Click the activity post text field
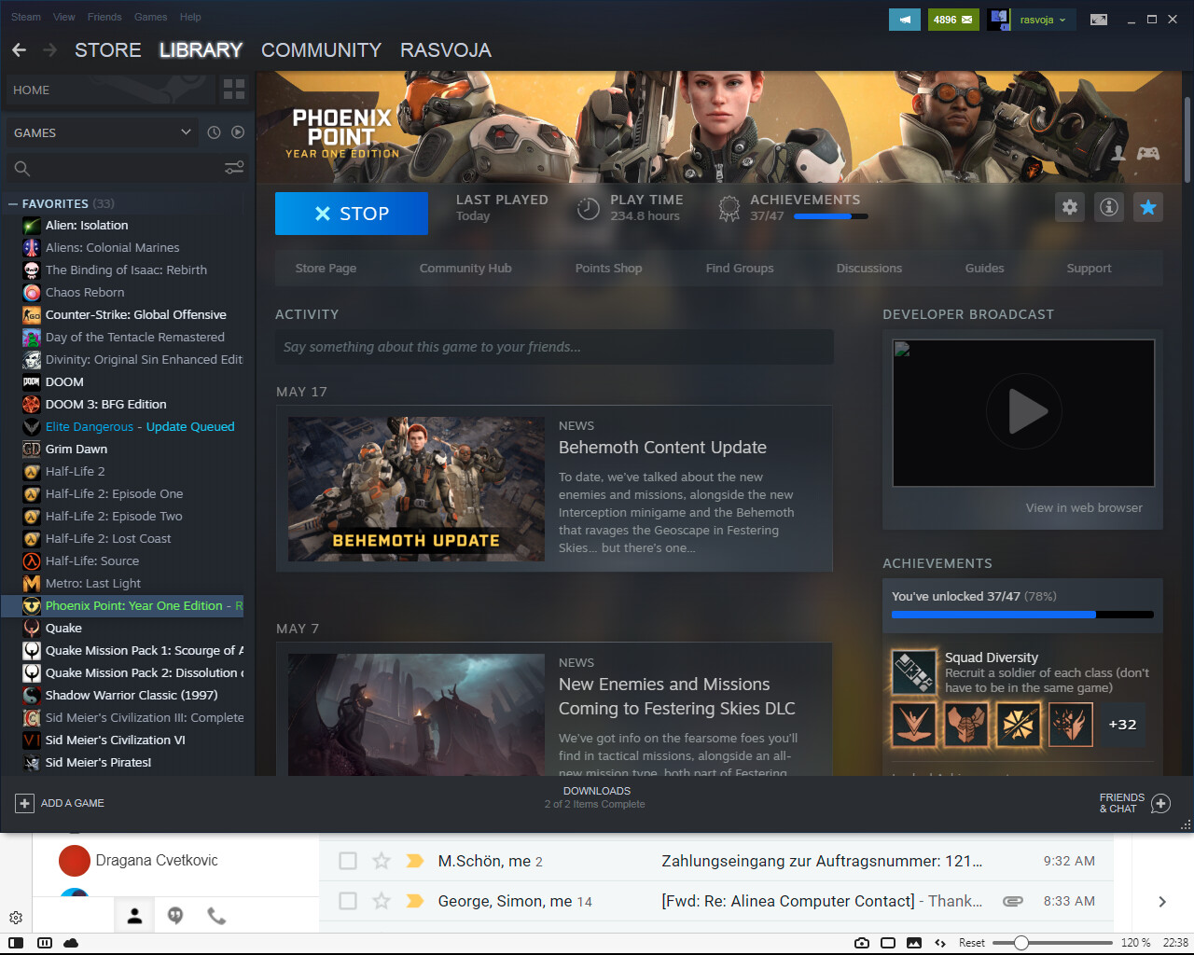 point(554,347)
